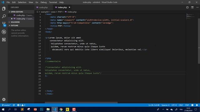The image size is (200, 112).
Task: Click the opening <?php tag line
Action: click(x=48, y=58)
